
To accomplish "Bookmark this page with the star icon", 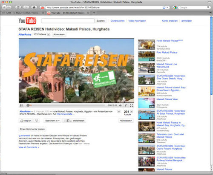I will tap(164, 7).
